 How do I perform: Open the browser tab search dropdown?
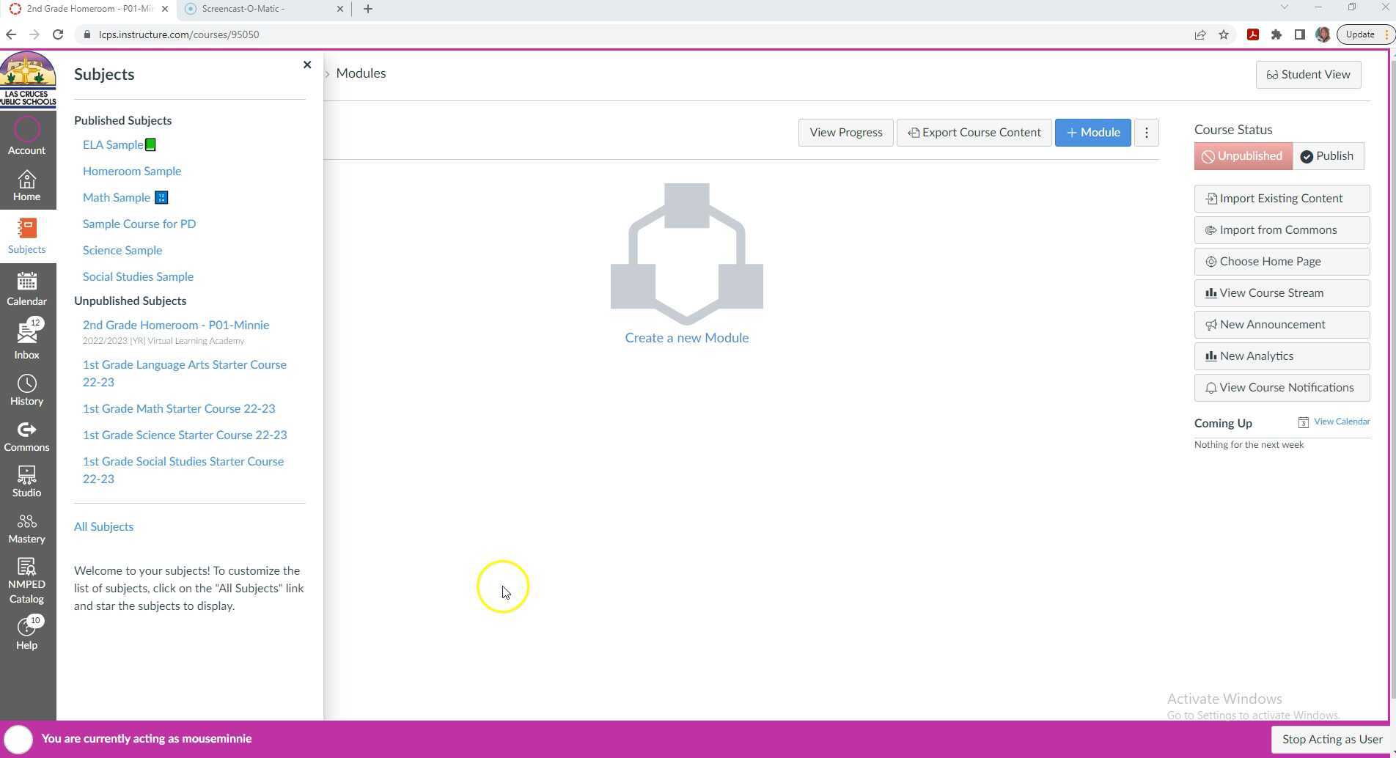pos(1284,8)
